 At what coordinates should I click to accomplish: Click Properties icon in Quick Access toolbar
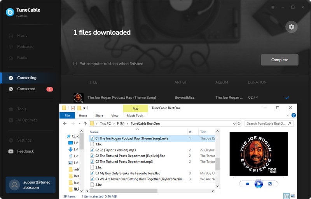click(x=73, y=108)
